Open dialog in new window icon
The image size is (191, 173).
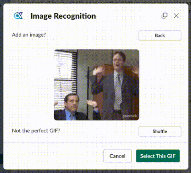tap(164, 16)
